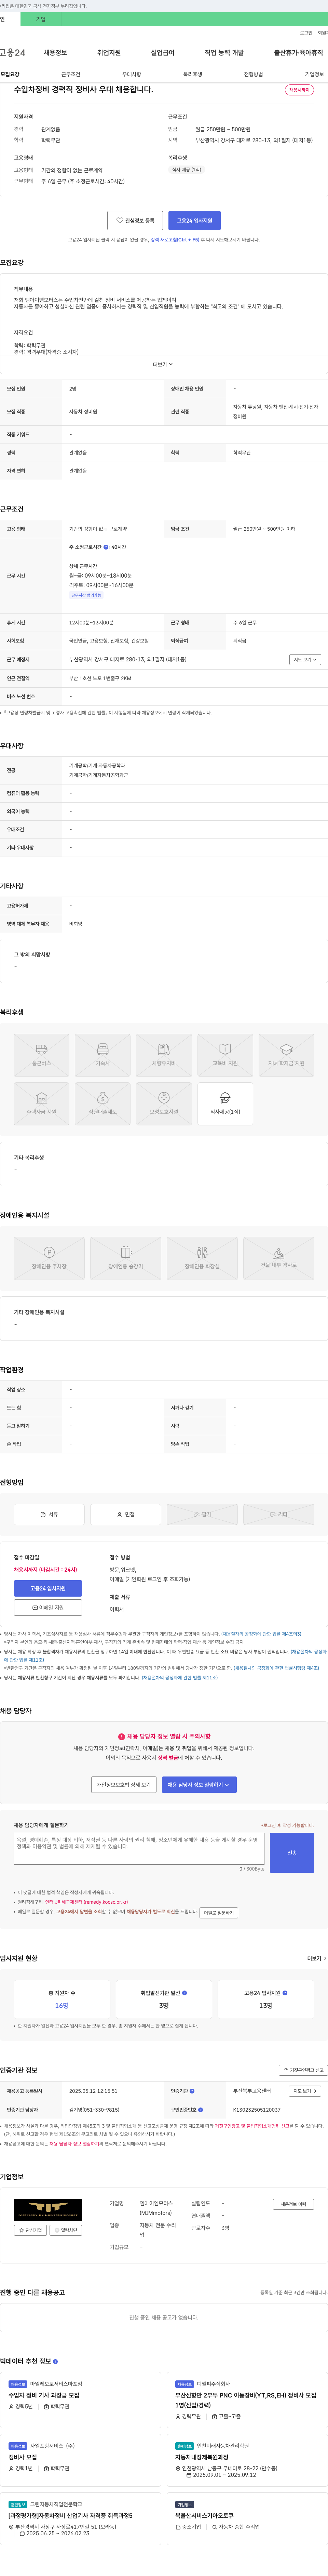Select the 서류 screening method
This screenshot has width=328, height=2576.
(x=49, y=1514)
